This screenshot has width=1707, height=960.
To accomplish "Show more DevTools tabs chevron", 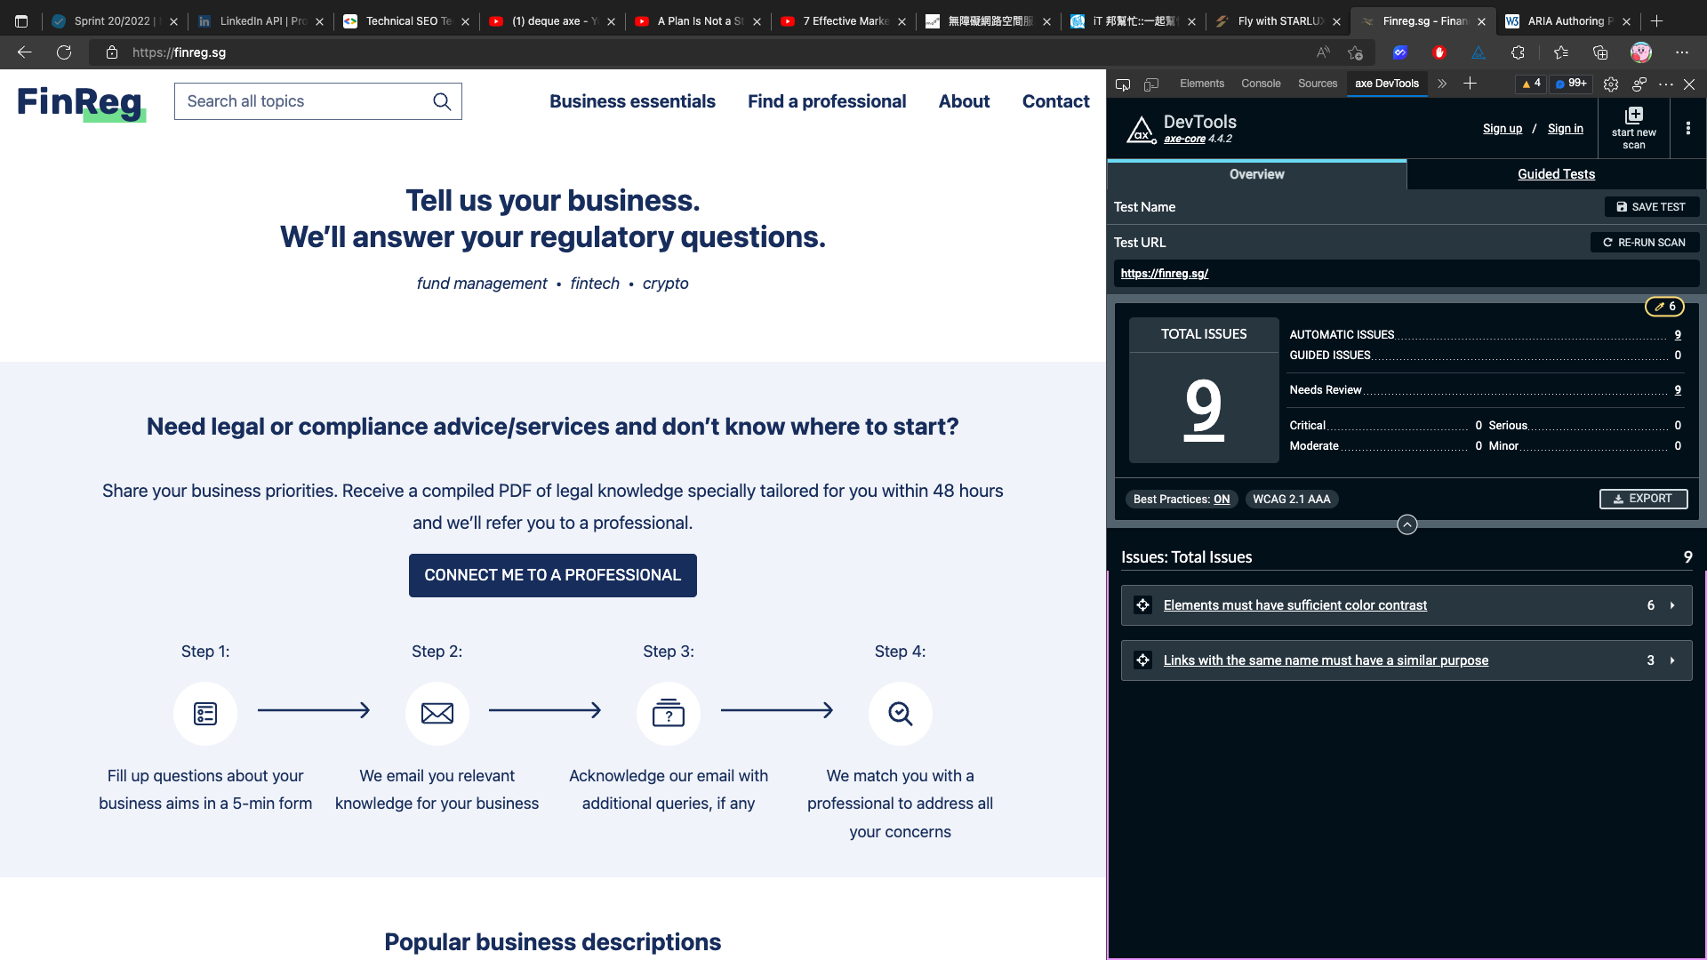I will point(1442,84).
